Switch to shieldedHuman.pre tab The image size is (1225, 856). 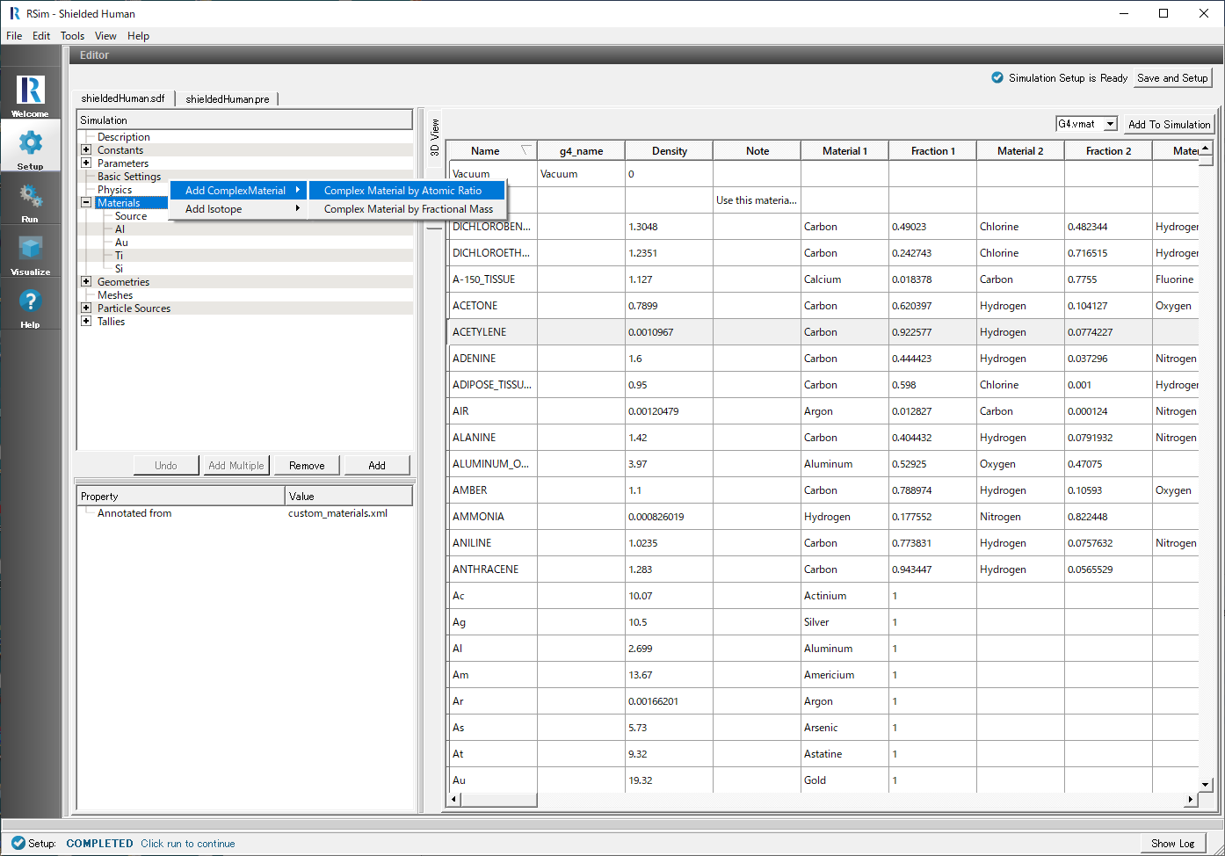click(x=228, y=98)
